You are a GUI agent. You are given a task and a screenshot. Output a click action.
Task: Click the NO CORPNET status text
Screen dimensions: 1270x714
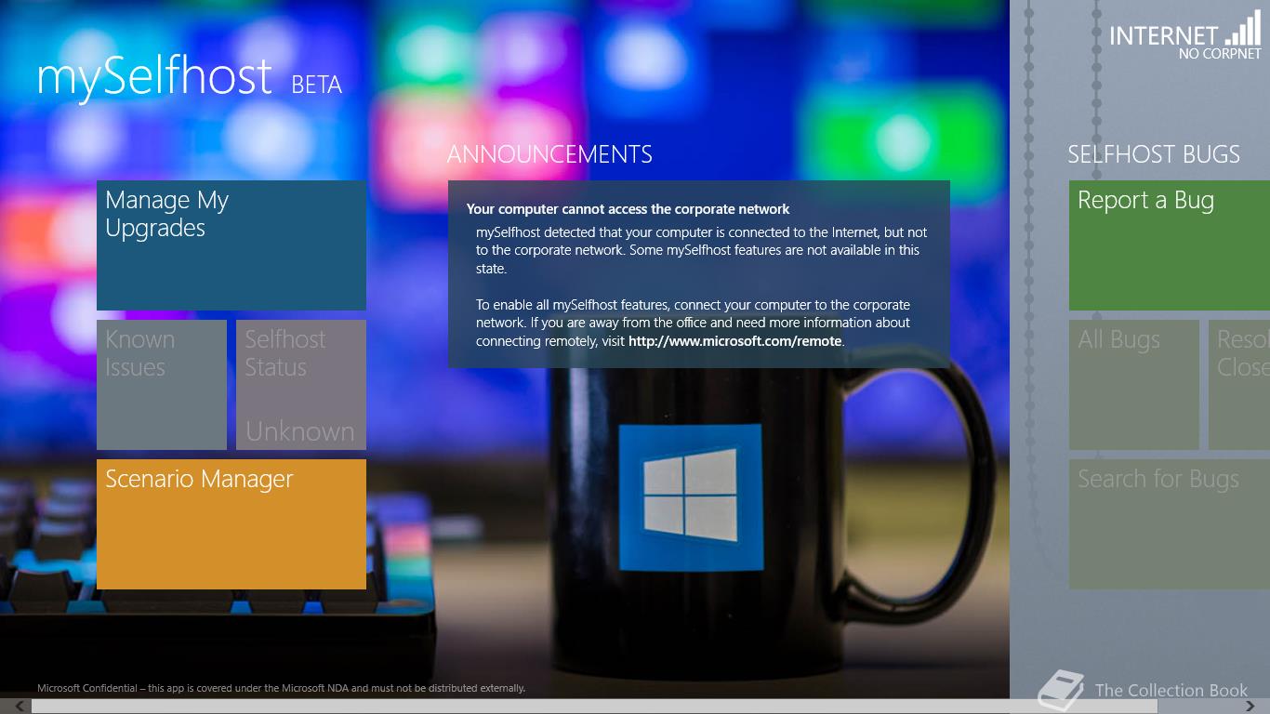(x=1220, y=54)
